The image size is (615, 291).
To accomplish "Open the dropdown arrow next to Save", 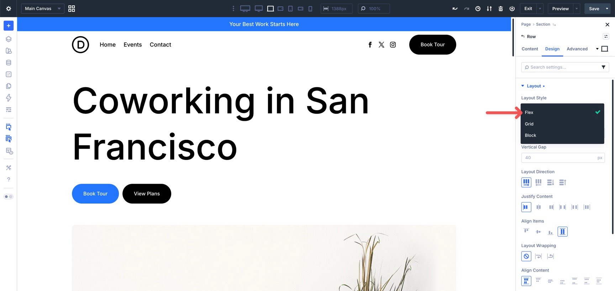I will [x=607, y=9].
